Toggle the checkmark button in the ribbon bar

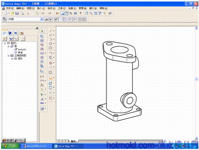[56, 19]
